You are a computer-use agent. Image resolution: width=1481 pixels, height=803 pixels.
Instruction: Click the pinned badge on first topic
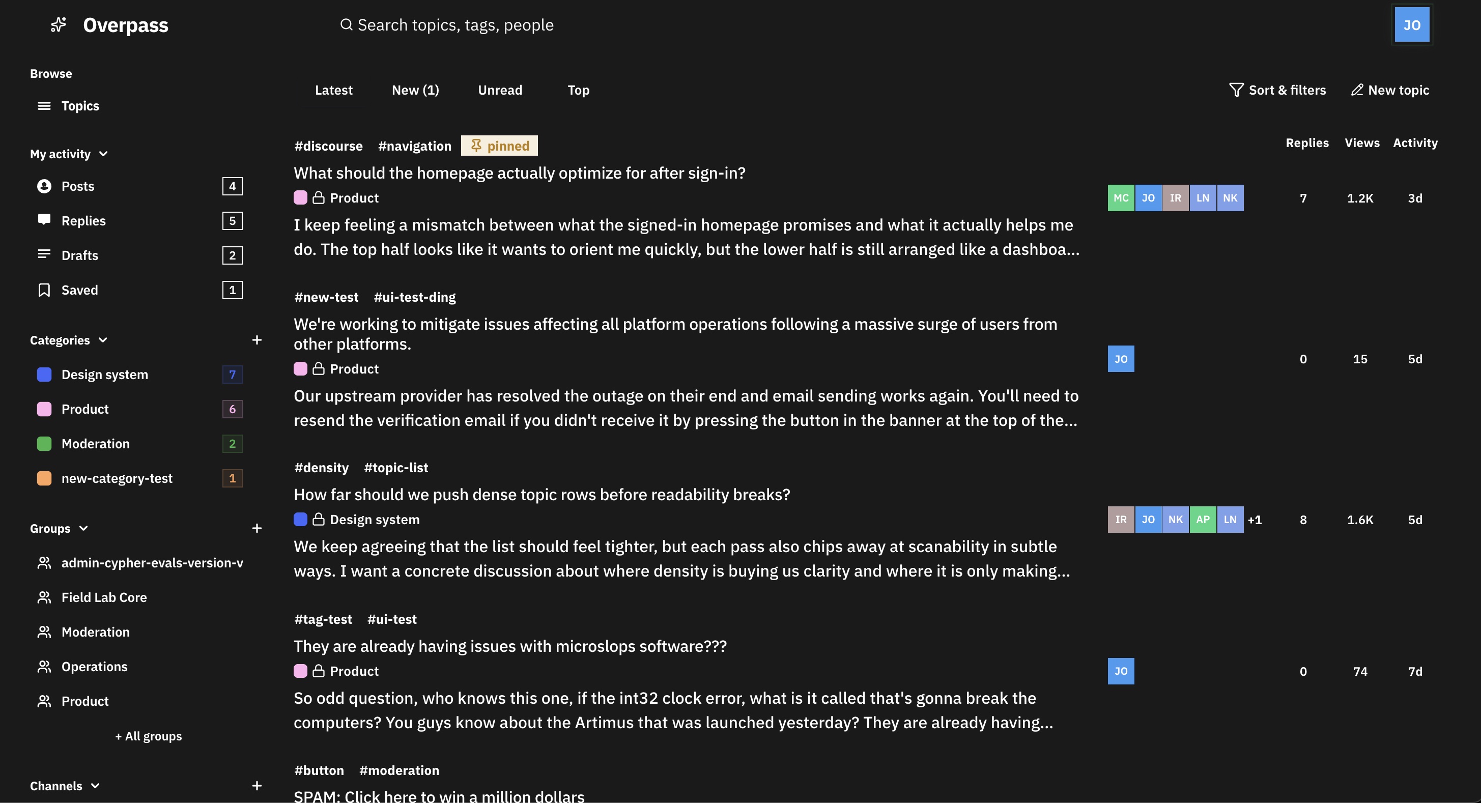(500, 146)
